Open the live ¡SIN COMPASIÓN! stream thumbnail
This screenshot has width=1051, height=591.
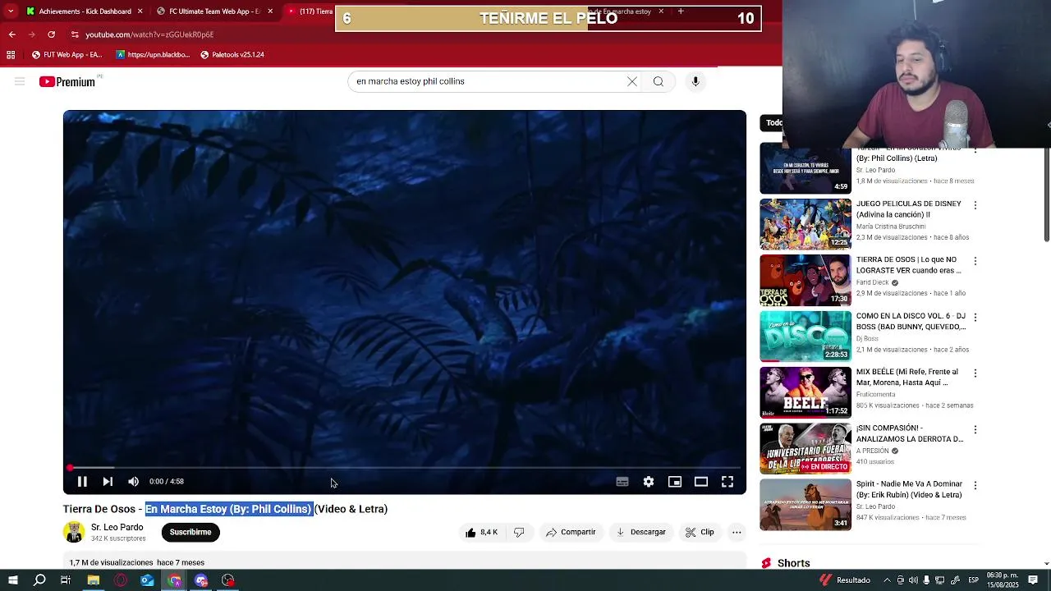805,448
